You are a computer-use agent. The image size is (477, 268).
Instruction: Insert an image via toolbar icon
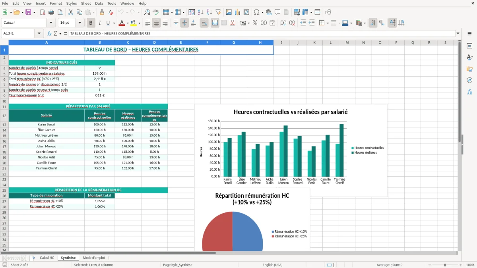[x=229, y=12]
